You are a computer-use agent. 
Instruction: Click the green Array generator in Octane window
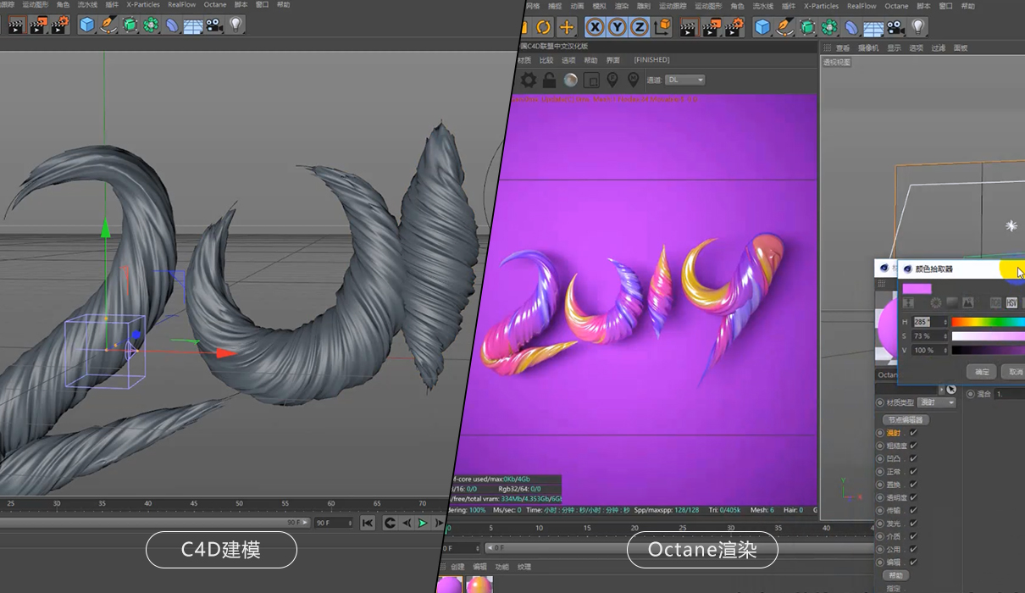coord(829,27)
